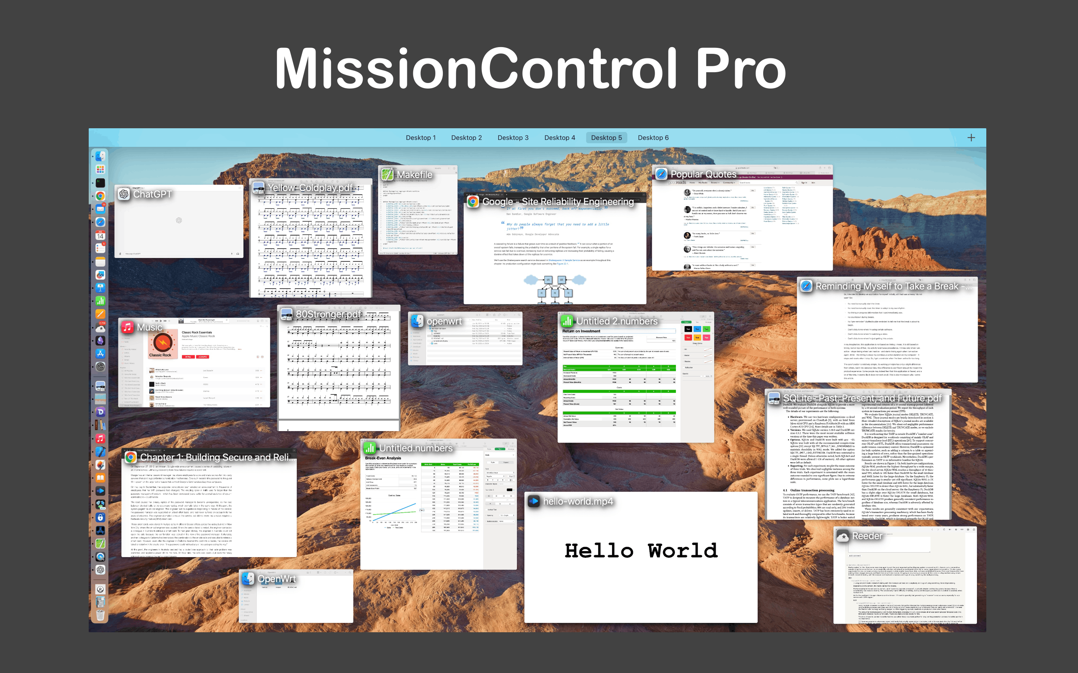Screen dimensions: 1078x673
Task: Open Numbers app in the dock
Action: 100,301
